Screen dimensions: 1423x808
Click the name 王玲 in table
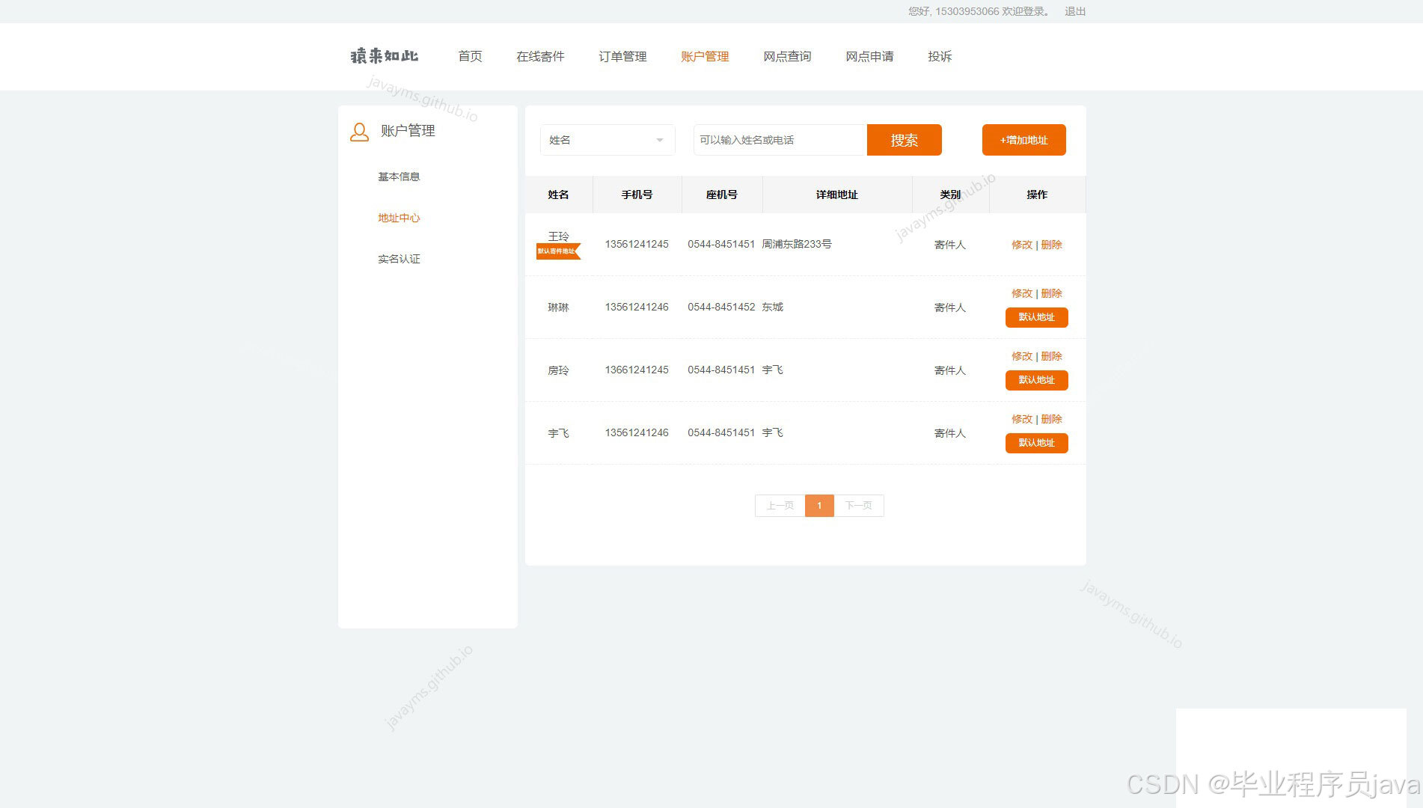[x=558, y=236]
